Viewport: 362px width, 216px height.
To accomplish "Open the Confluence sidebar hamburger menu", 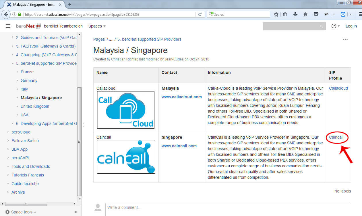I will pos(8,26).
